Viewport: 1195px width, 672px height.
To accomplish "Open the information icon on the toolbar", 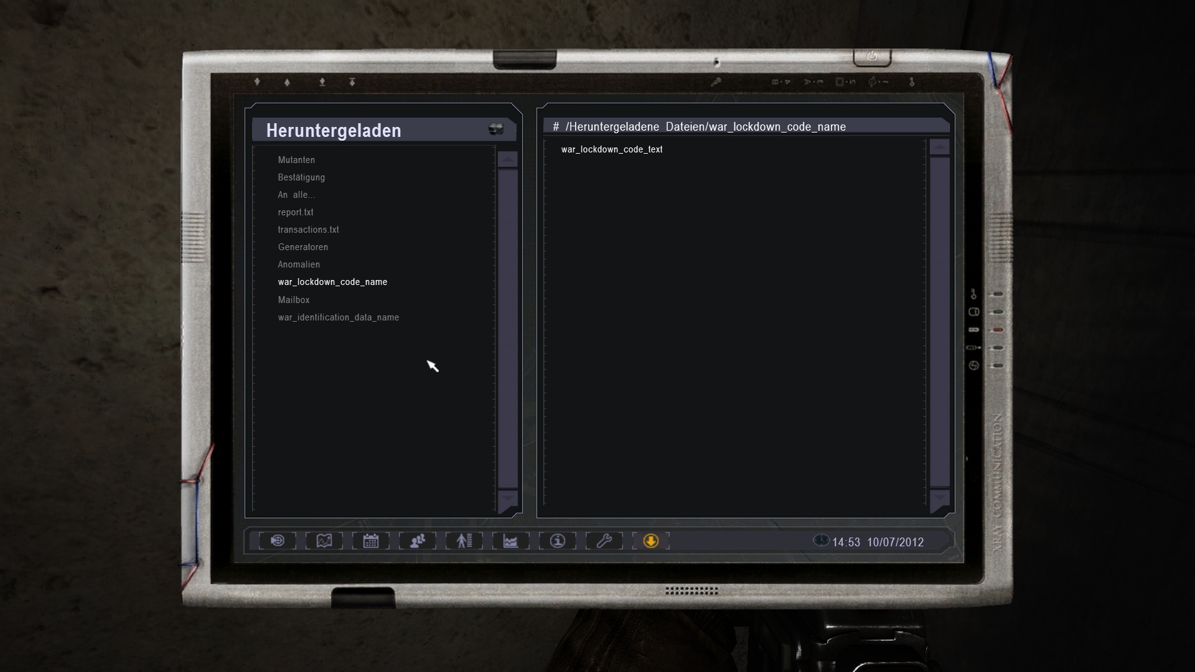I will point(557,541).
